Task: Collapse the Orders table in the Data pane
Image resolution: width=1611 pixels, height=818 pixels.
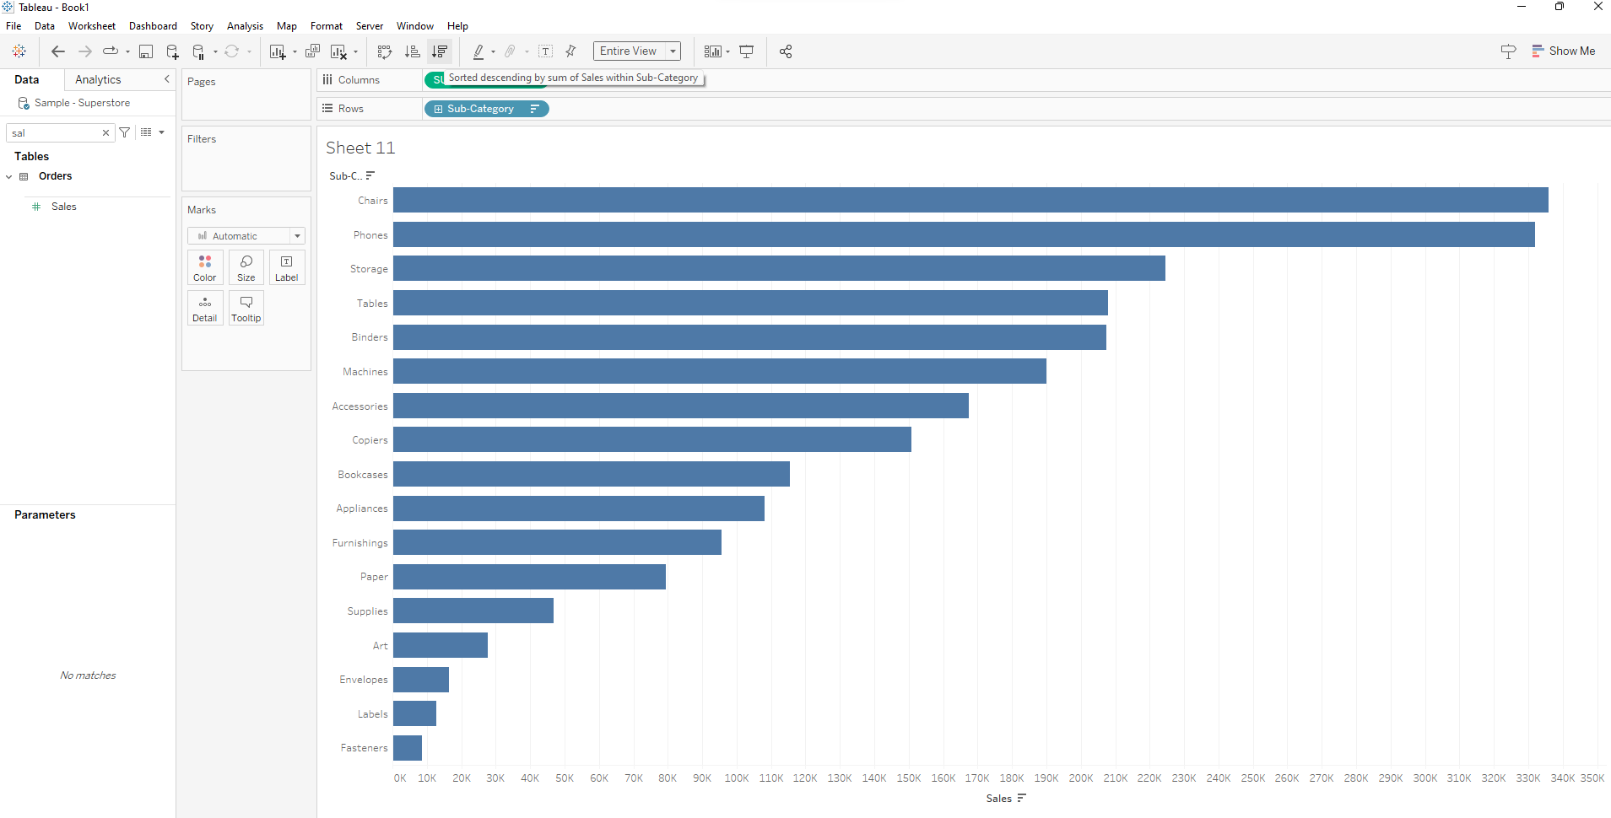Action: (x=9, y=176)
